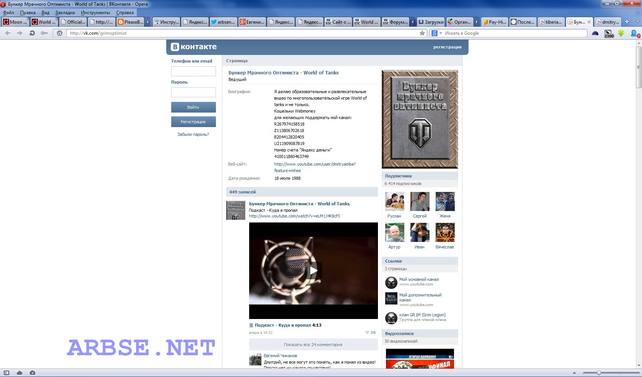The width and height of the screenshot is (642, 377).
Task: Open commenter Евгений Чиканов's profile
Action: point(280,356)
